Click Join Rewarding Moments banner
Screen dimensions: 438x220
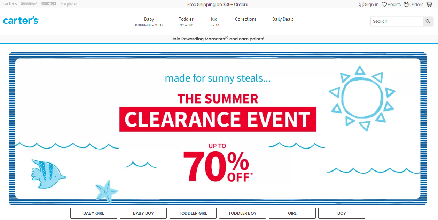pos(218,39)
